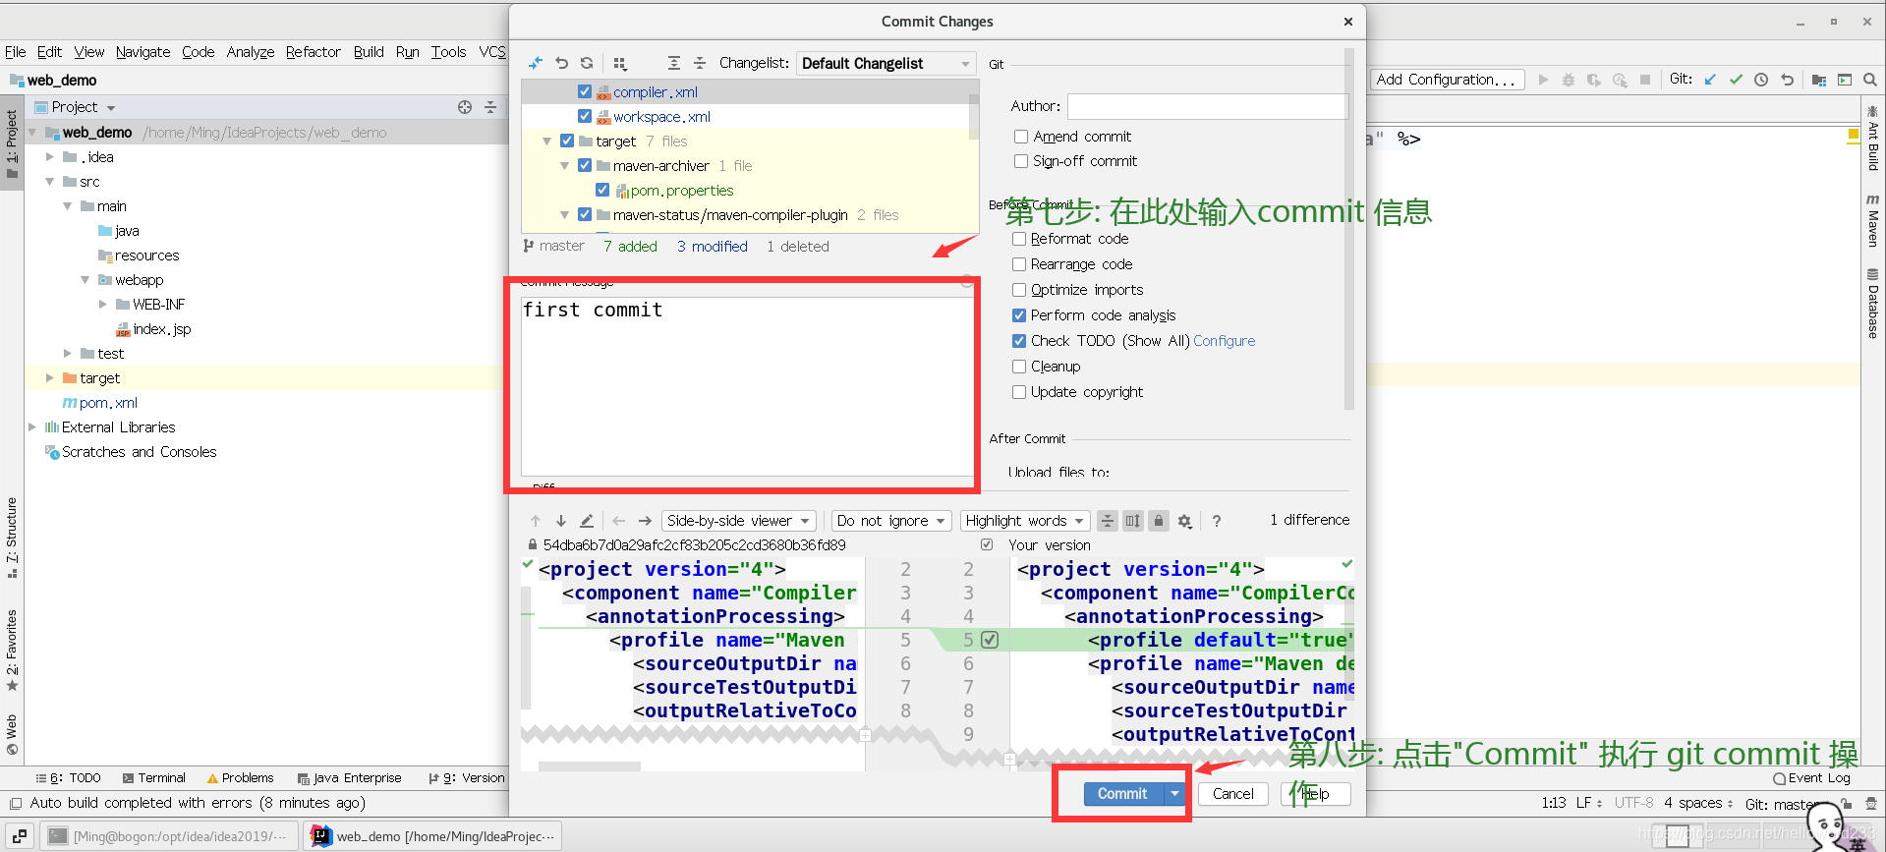Image resolution: width=1886 pixels, height=852 pixels.
Task: Disable Perform code analysis checkbox
Action: [1019, 315]
